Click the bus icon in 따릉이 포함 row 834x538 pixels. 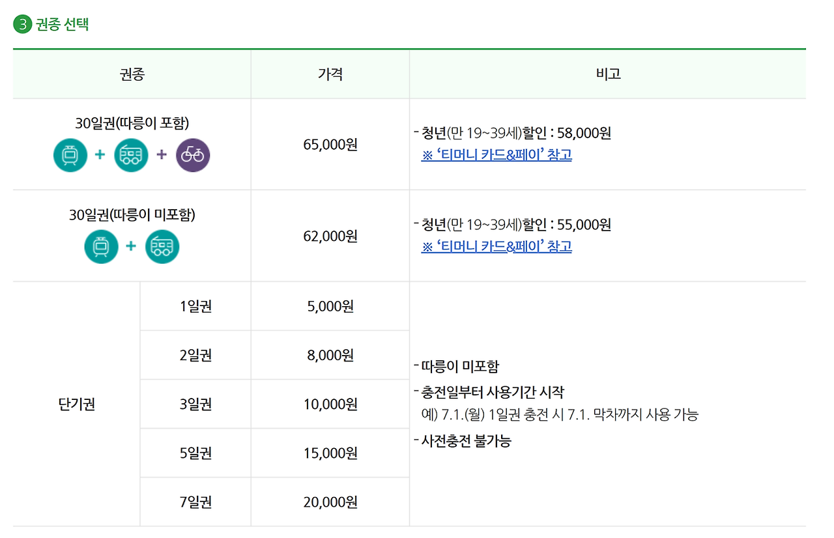pos(131,155)
